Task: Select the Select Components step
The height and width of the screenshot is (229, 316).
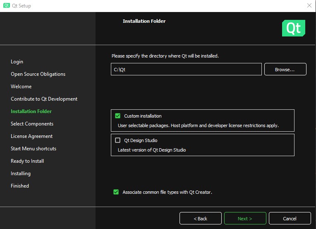Action: (32, 124)
